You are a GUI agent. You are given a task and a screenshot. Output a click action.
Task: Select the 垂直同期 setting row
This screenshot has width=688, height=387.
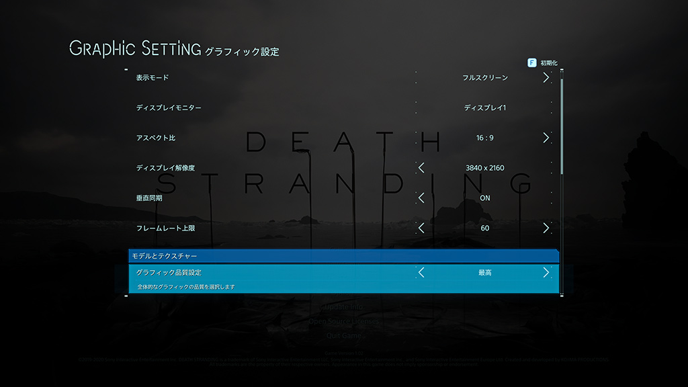click(x=343, y=198)
